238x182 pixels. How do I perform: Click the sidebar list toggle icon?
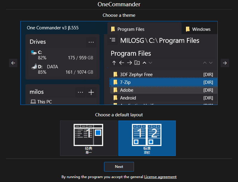point(112,40)
